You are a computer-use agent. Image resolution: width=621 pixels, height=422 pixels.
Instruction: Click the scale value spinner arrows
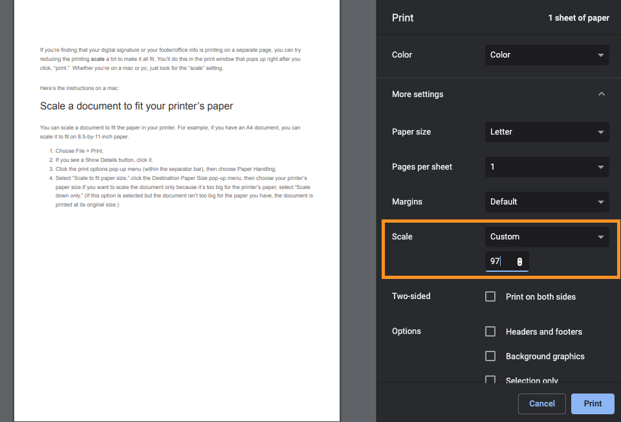click(519, 261)
